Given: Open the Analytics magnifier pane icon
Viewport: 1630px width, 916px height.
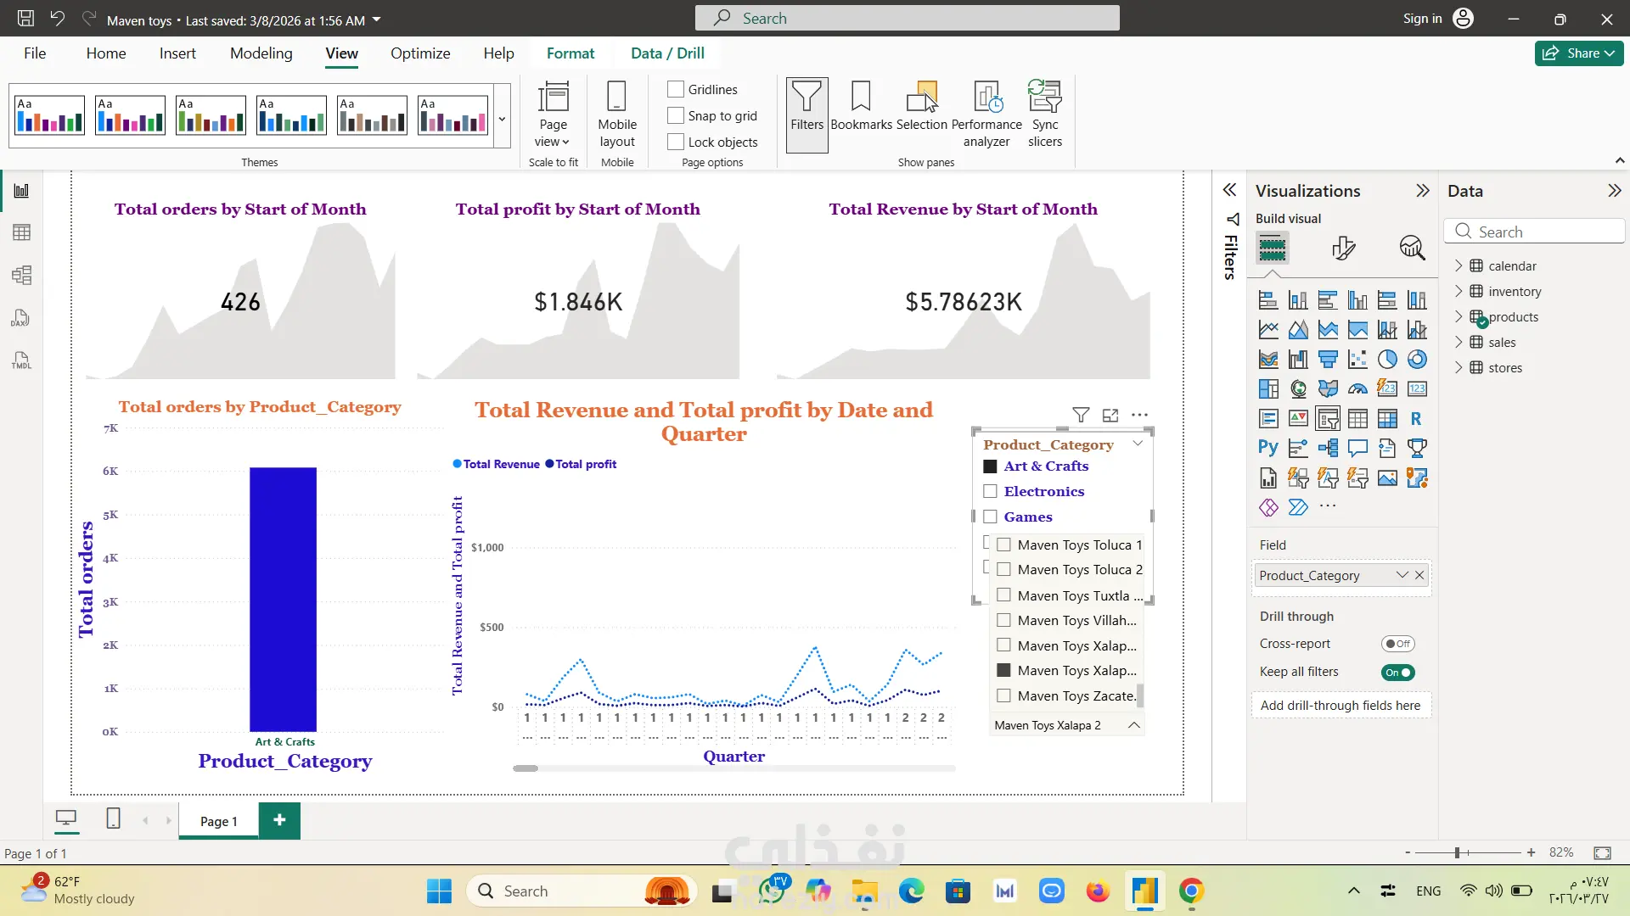Looking at the screenshot, I should coord(1412,248).
